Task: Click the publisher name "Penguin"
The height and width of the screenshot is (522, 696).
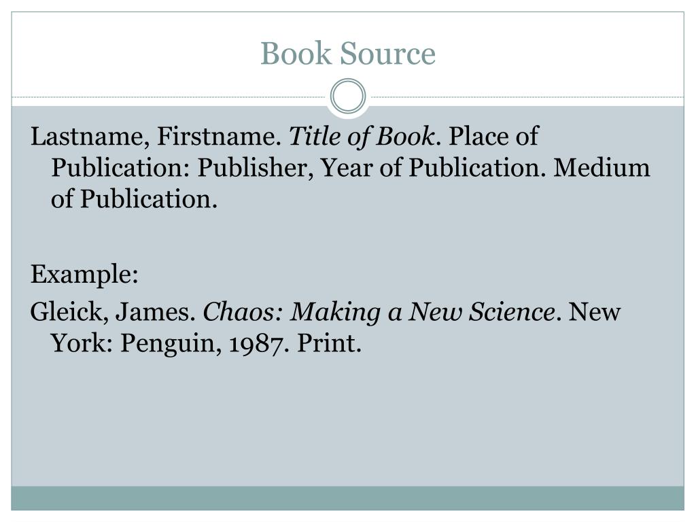Action: (x=168, y=343)
